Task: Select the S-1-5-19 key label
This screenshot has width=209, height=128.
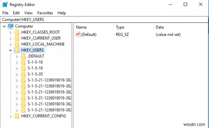Action: click(x=35, y=68)
